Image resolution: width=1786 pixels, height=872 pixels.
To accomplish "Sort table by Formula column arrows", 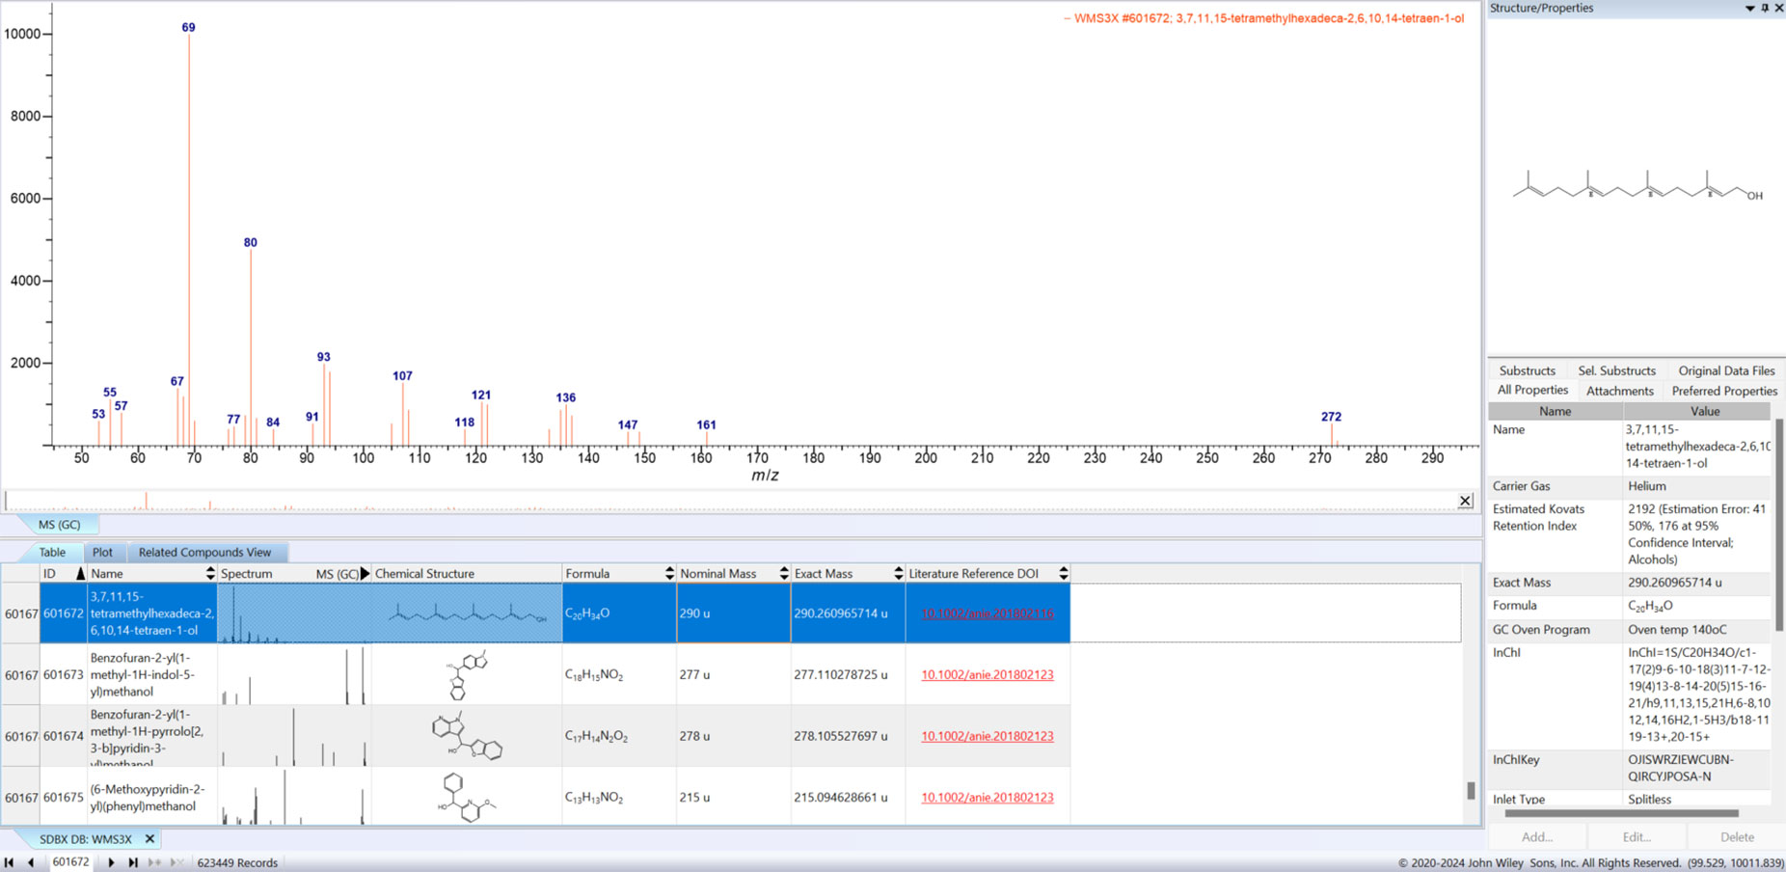I will coord(669,574).
